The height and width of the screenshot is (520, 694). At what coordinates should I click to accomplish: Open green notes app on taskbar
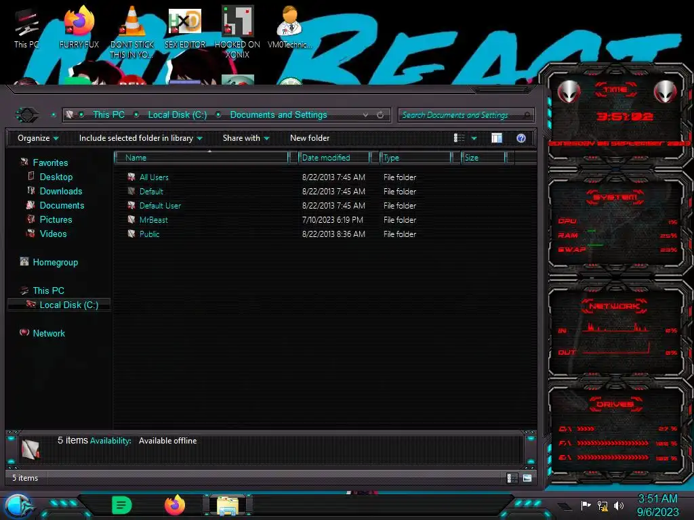click(122, 505)
